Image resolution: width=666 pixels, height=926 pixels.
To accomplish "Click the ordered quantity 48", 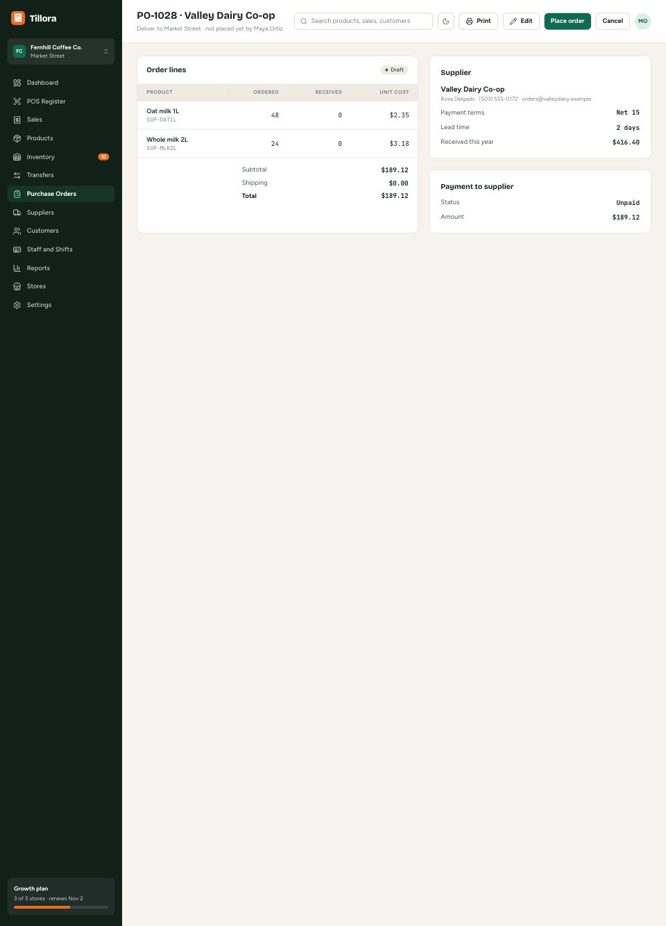I will coord(275,115).
